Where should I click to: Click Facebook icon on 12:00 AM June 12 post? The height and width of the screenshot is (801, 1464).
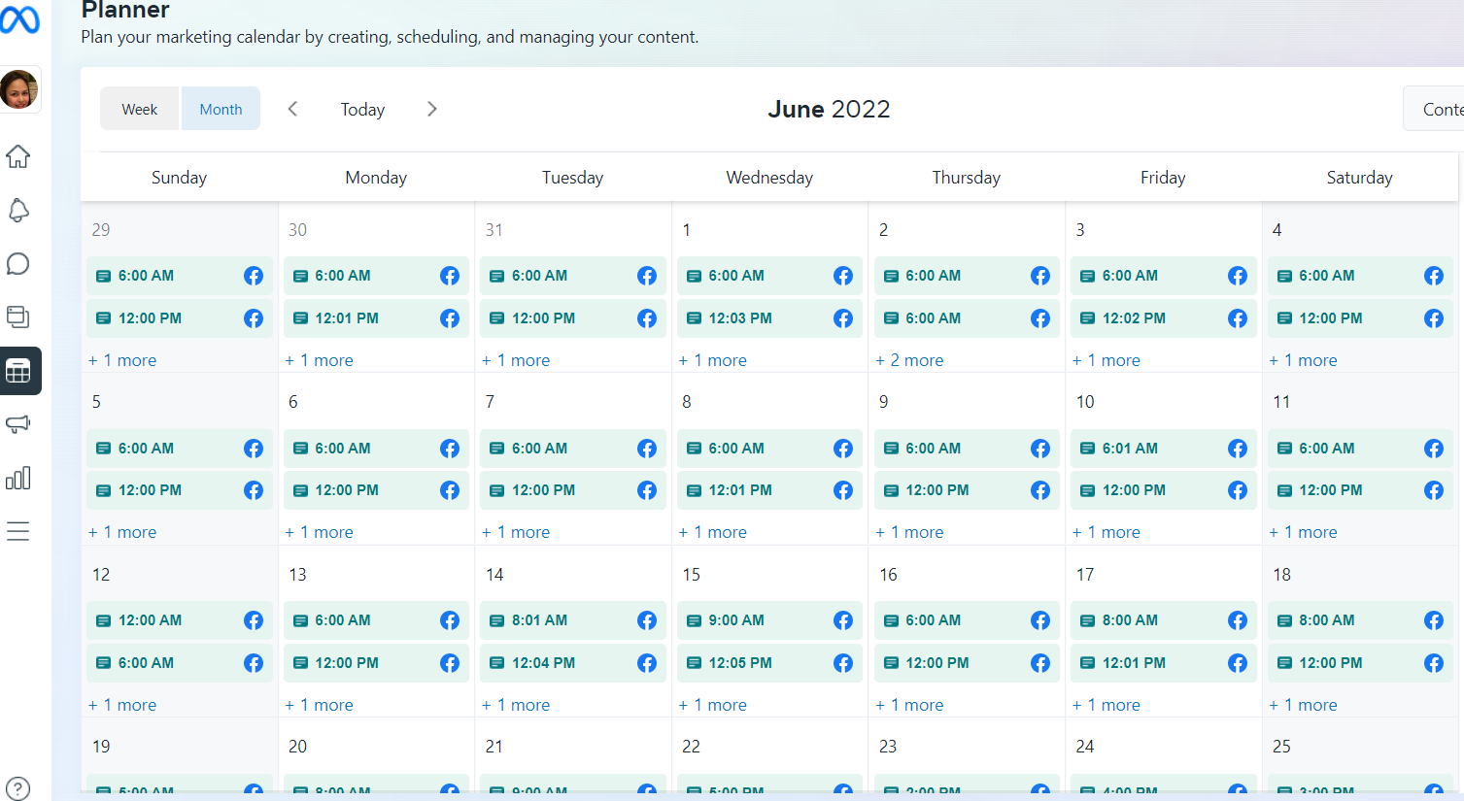point(254,620)
